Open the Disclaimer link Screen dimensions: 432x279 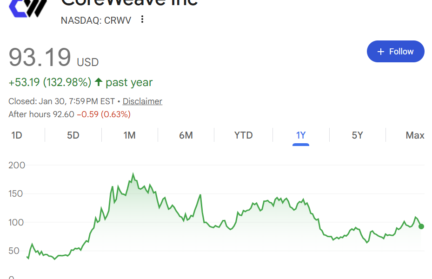coord(142,101)
